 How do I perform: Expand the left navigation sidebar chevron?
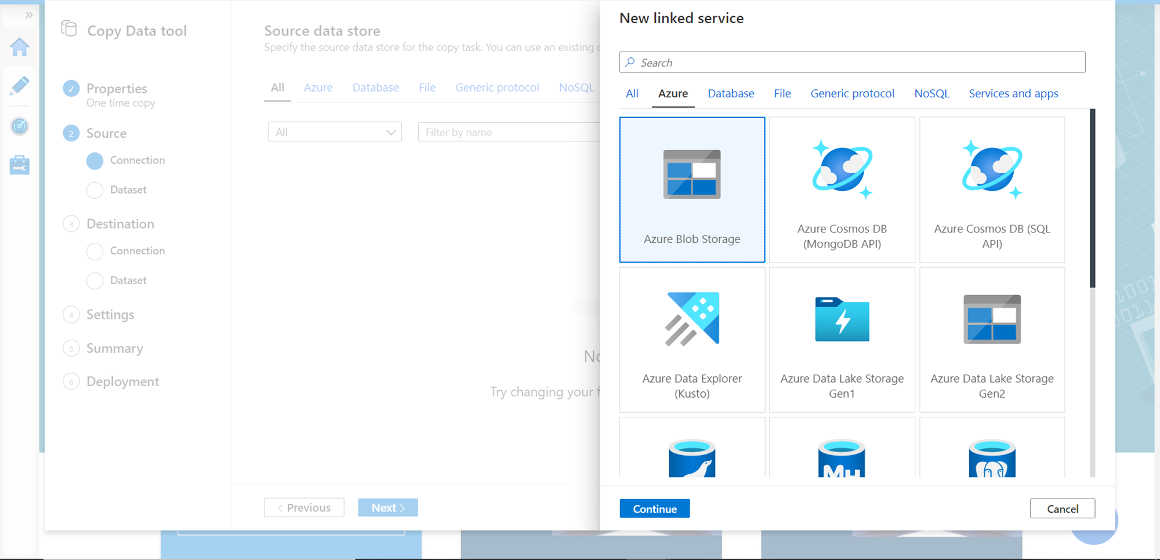(x=28, y=15)
